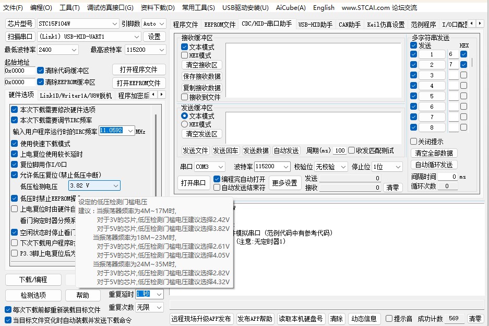Click the 周期(ms) input showing 100
Image resolution: width=489 pixels, height=326 pixels.
[340, 152]
